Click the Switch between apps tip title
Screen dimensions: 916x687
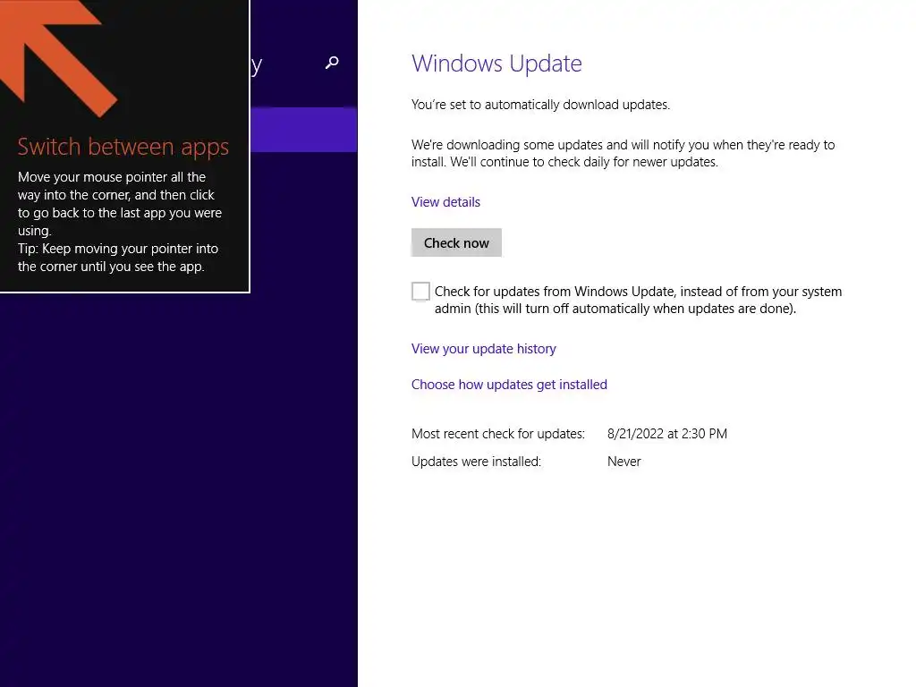pos(123,147)
